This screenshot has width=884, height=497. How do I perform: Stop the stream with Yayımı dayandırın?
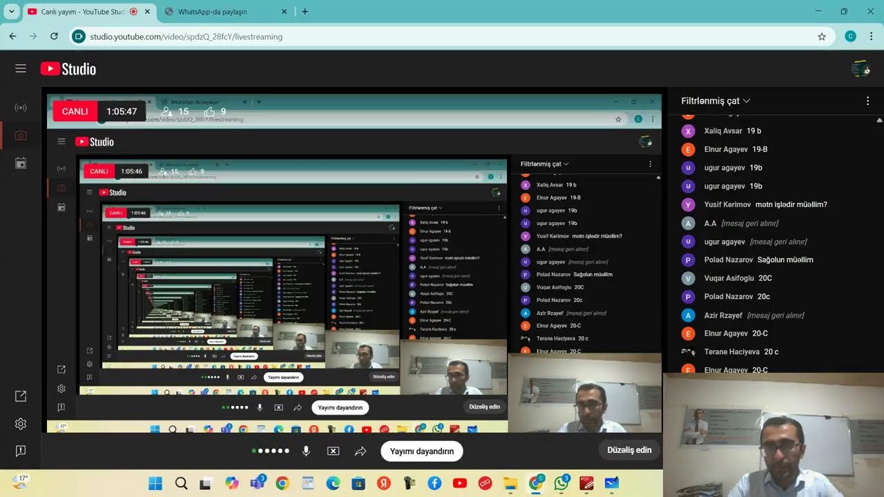421,451
